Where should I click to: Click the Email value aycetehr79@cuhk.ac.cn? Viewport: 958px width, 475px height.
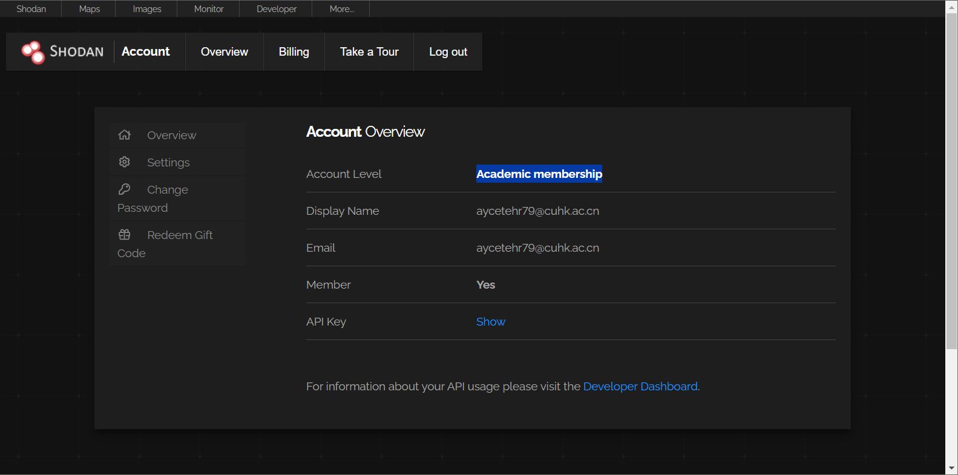click(x=537, y=247)
